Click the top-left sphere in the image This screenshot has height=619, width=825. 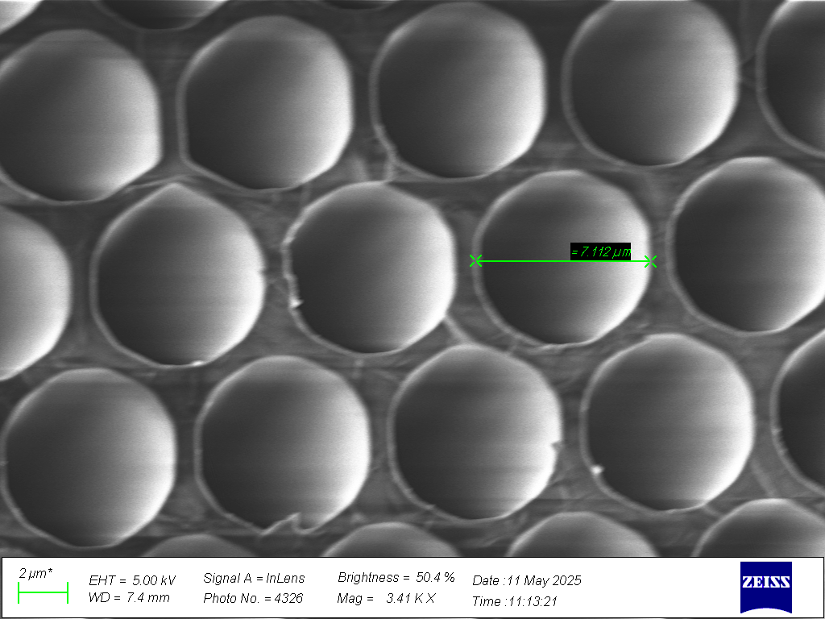tap(77, 113)
